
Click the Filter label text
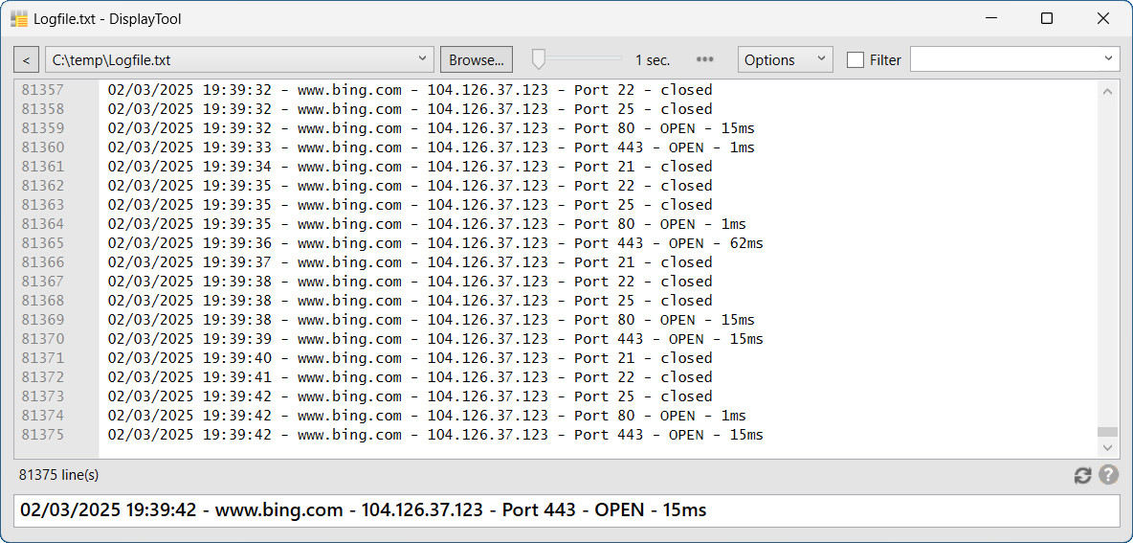coord(885,60)
